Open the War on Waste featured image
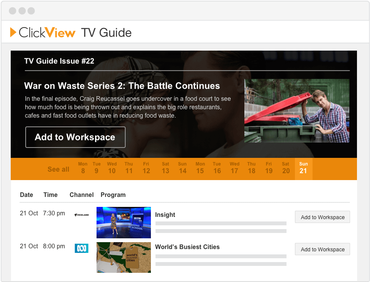The width and height of the screenshot is (370, 282). coord(296,111)
